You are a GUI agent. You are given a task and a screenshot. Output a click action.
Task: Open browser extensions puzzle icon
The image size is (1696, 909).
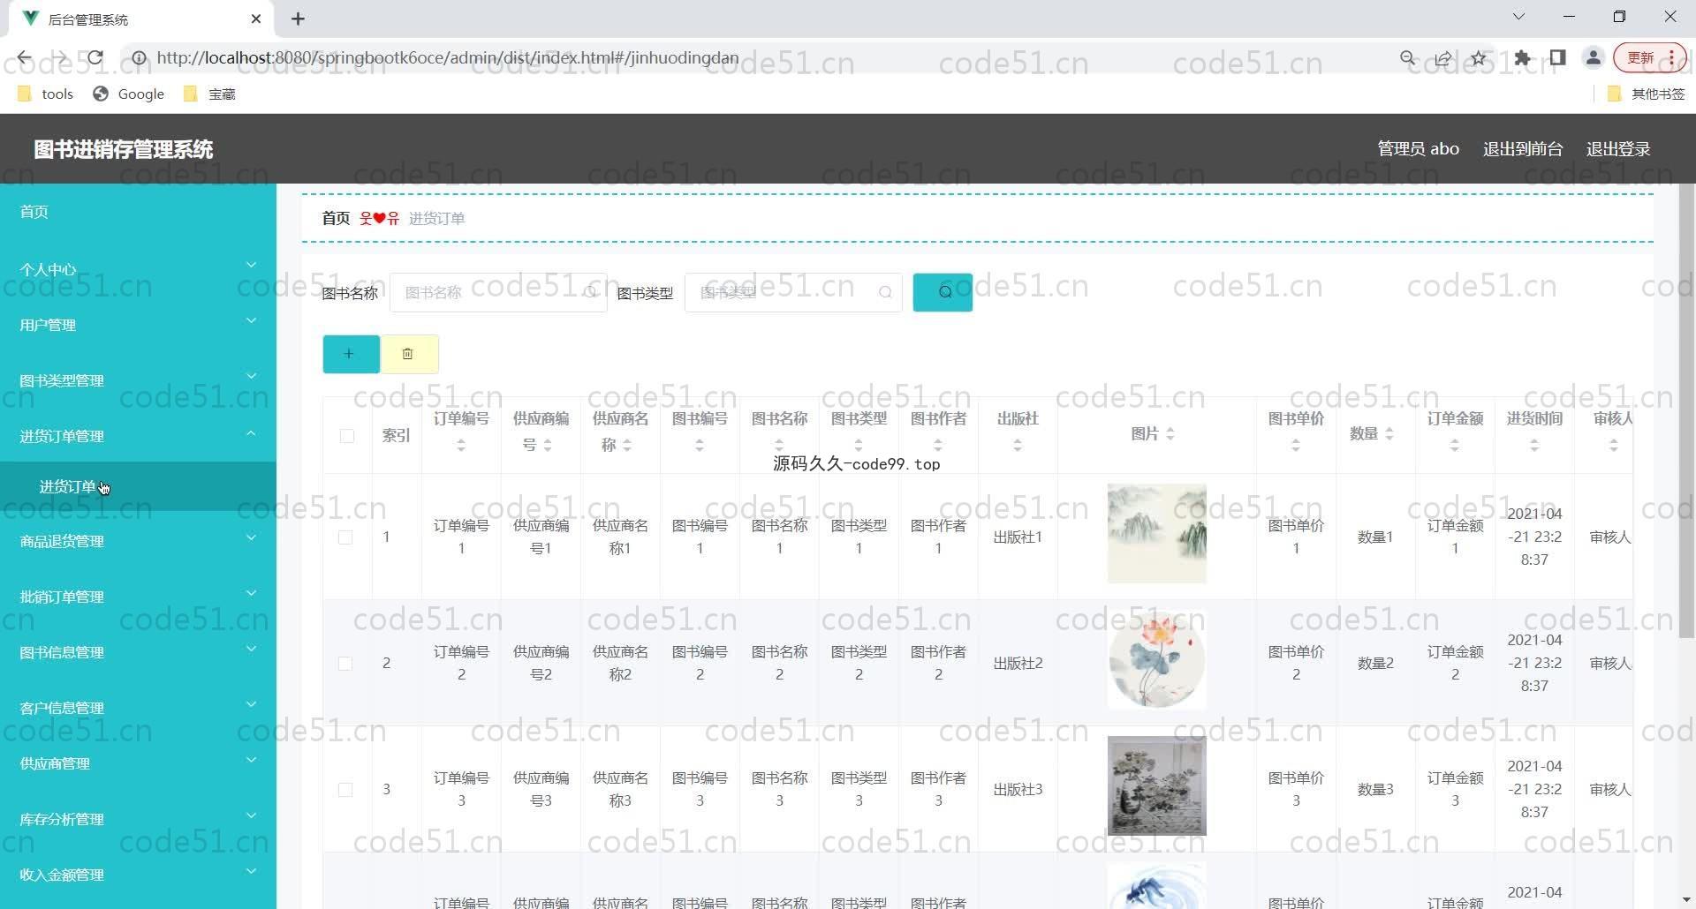point(1522,58)
